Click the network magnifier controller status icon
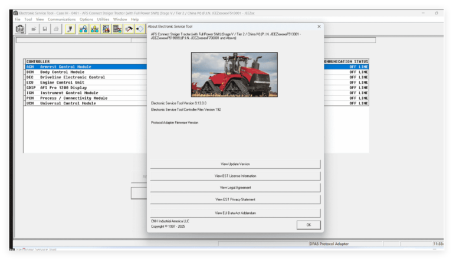This screenshot has height=259, width=453. click(84, 29)
